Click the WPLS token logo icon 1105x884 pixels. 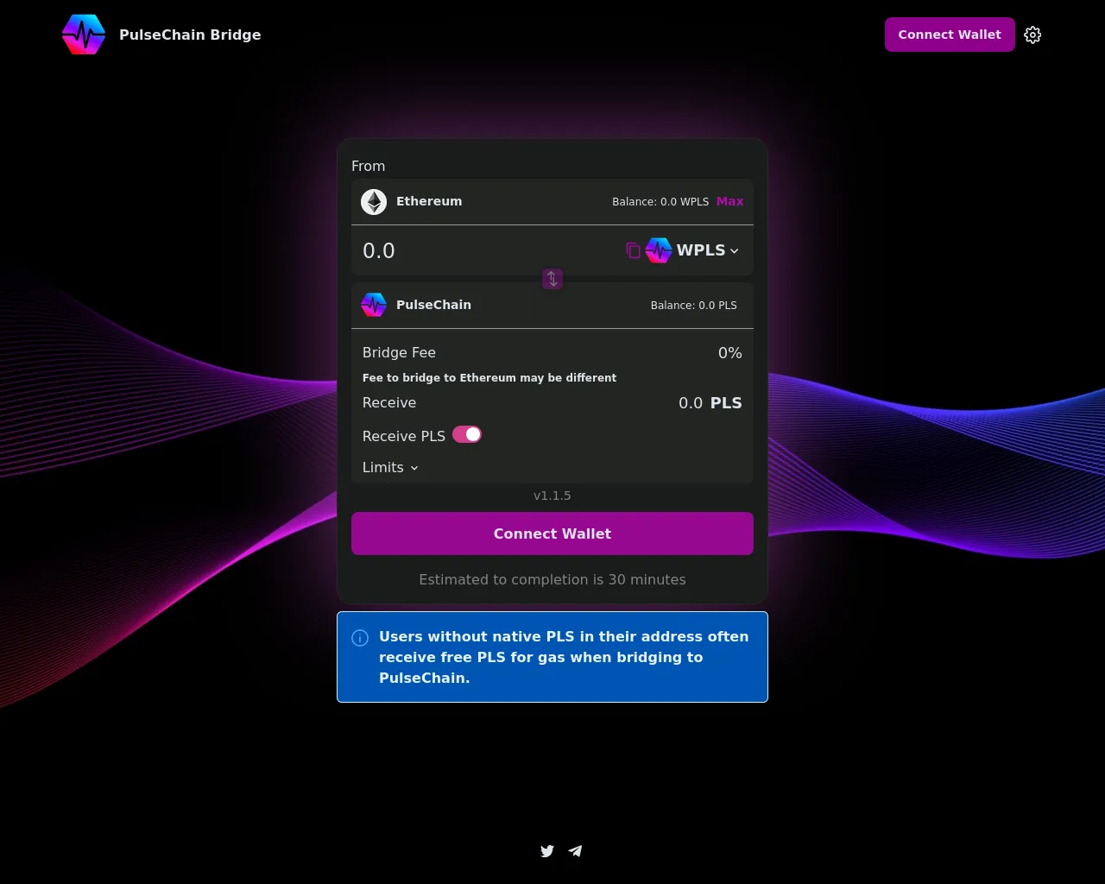click(659, 250)
